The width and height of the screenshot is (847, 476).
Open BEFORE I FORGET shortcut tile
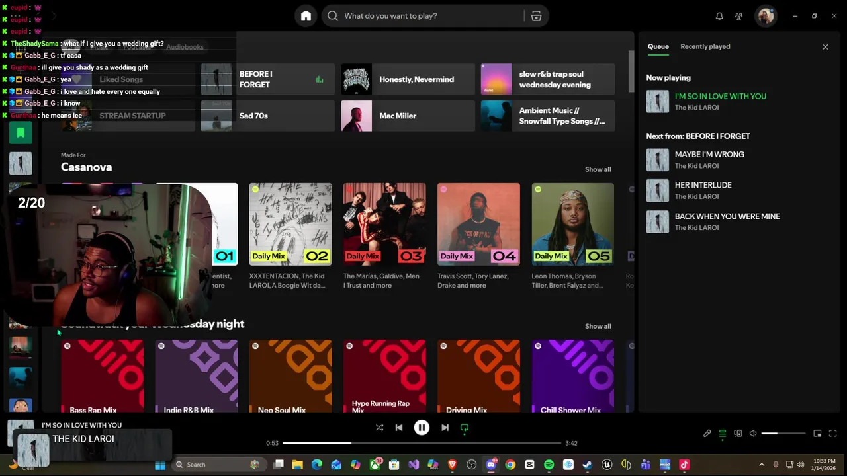[268, 79]
